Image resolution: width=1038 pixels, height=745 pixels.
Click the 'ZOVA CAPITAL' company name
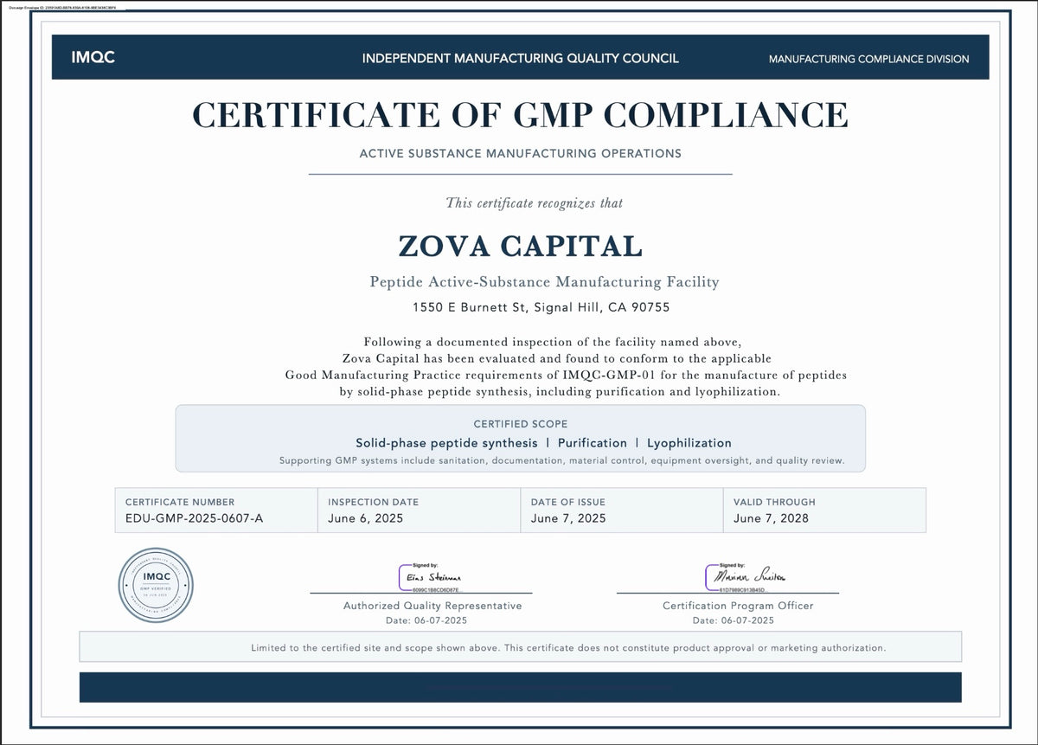point(520,246)
